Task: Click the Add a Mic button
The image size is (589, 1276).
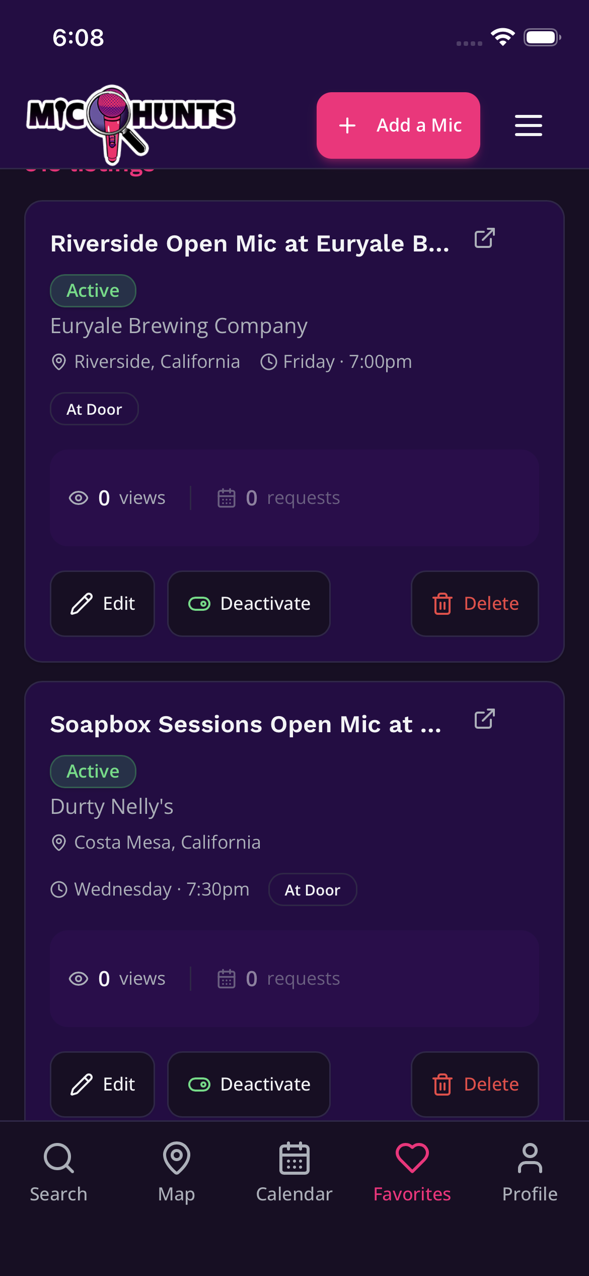Action: pos(398,125)
